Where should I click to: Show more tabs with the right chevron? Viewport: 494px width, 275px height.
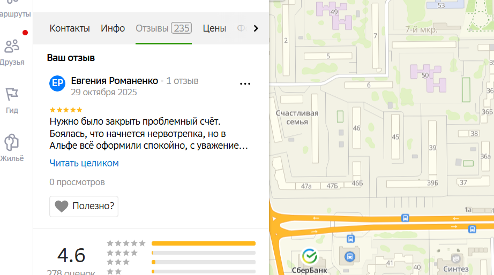click(x=256, y=28)
